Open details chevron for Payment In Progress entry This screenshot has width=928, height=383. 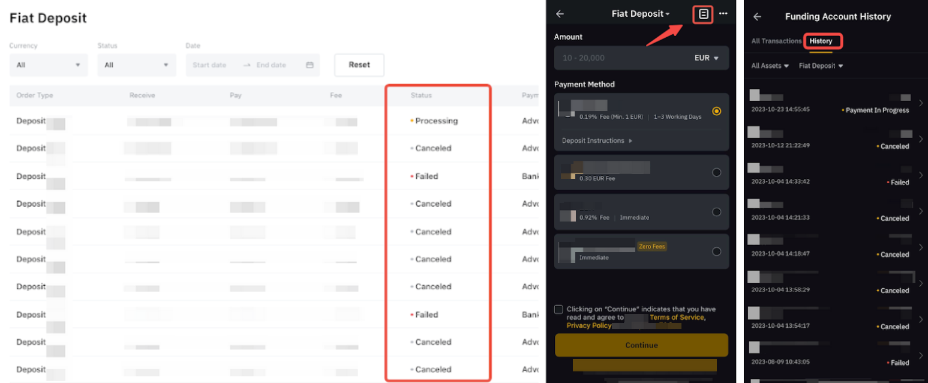921,103
